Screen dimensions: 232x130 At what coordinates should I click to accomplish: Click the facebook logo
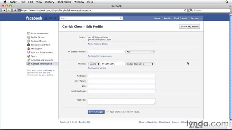coord(34,18)
